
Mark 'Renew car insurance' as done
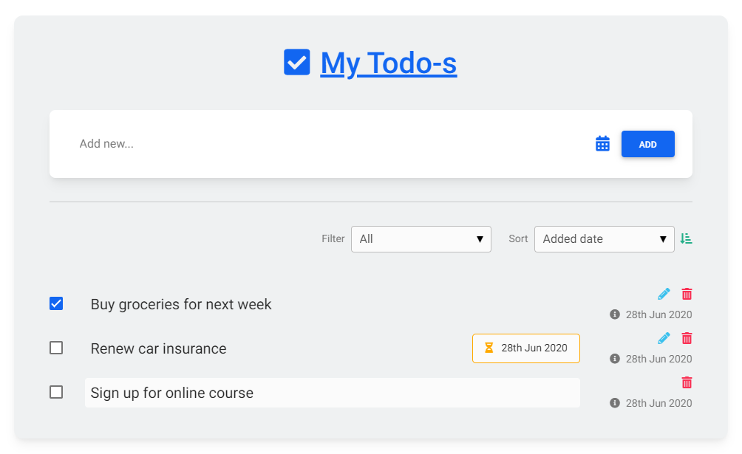click(x=56, y=348)
